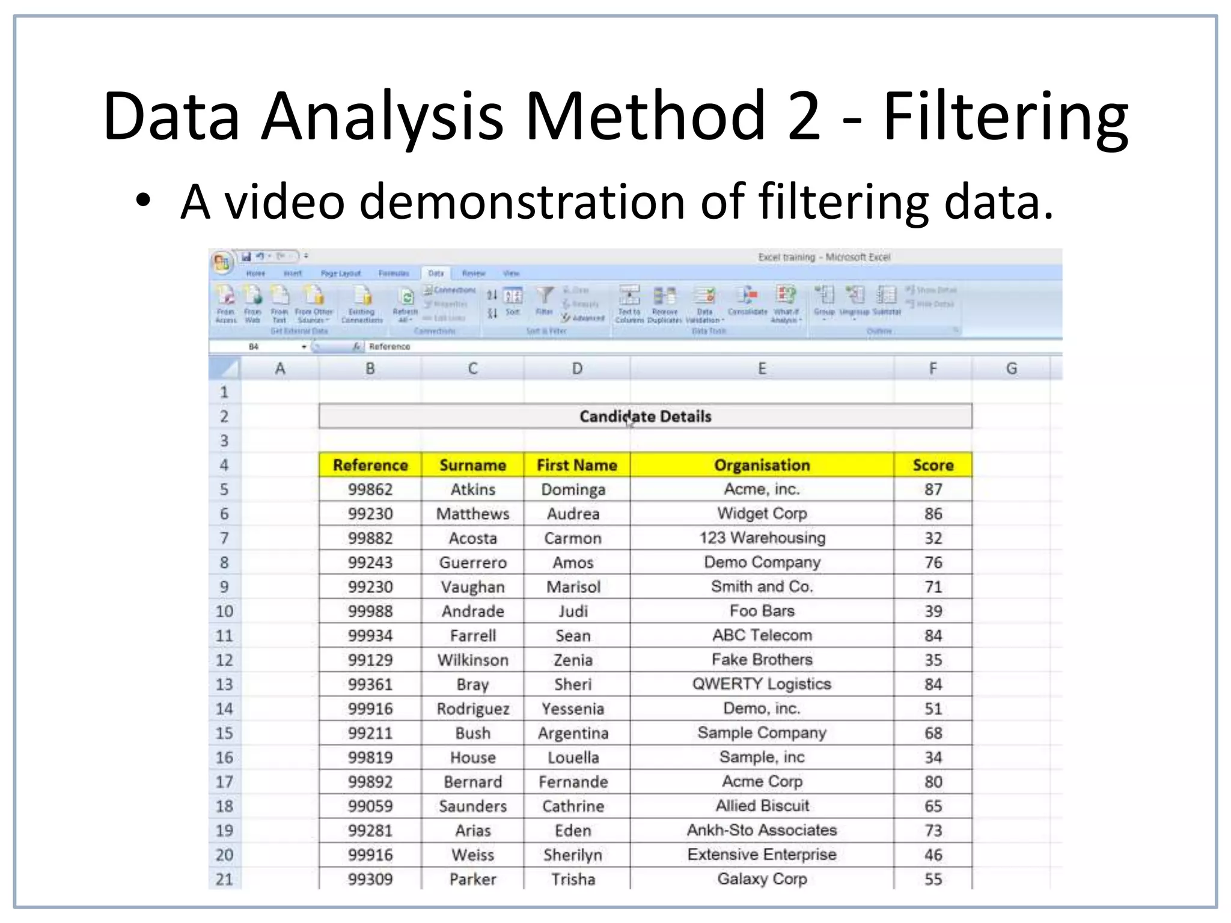
Task: Select column E header
Action: click(762, 368)
